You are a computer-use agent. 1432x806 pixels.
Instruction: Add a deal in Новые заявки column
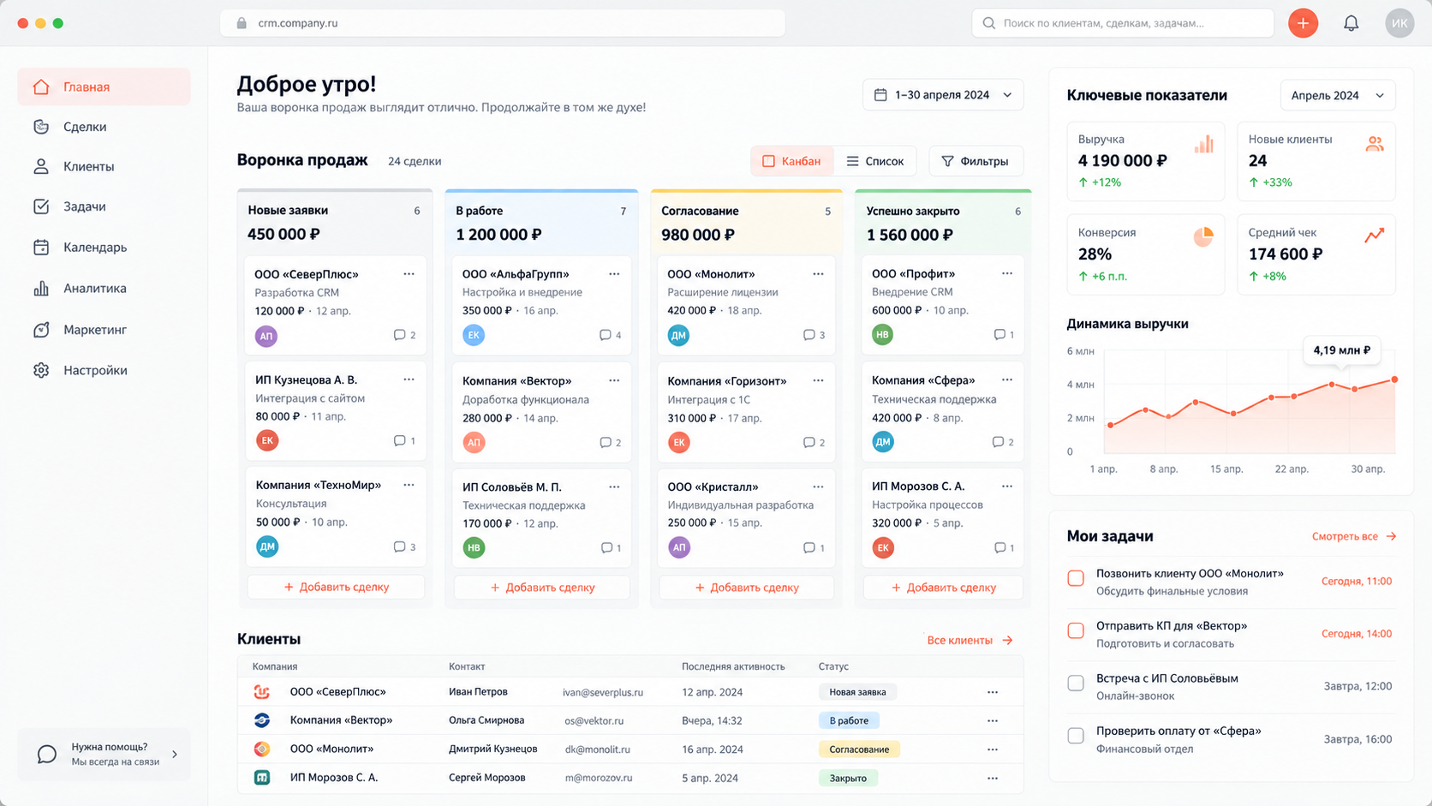[x=336, y=587]
